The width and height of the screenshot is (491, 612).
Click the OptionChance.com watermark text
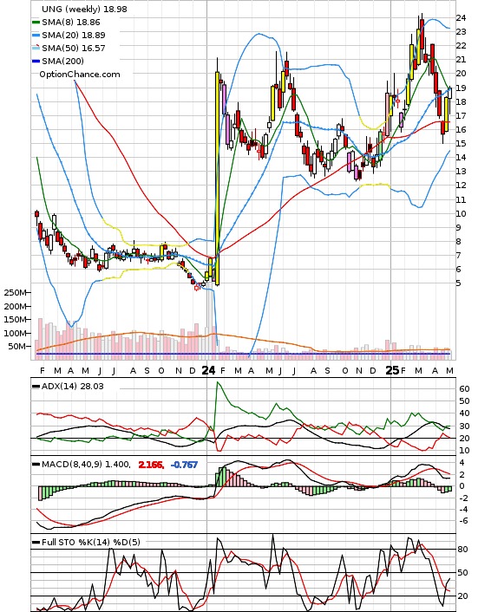click(80, 75)
